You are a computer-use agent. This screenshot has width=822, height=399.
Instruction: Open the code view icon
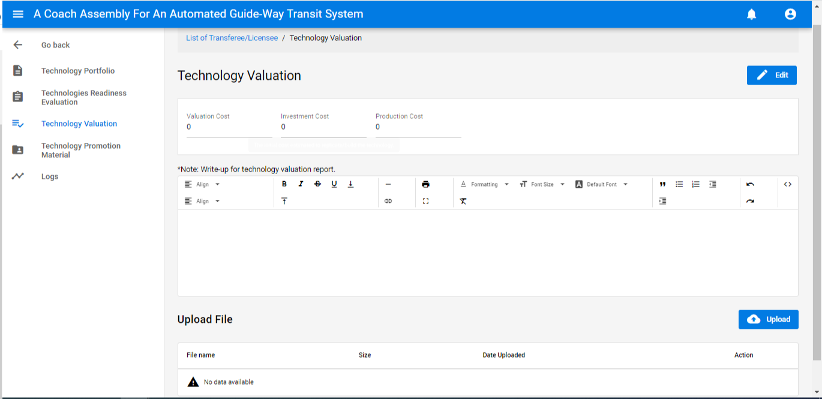(x=788, y=184)
